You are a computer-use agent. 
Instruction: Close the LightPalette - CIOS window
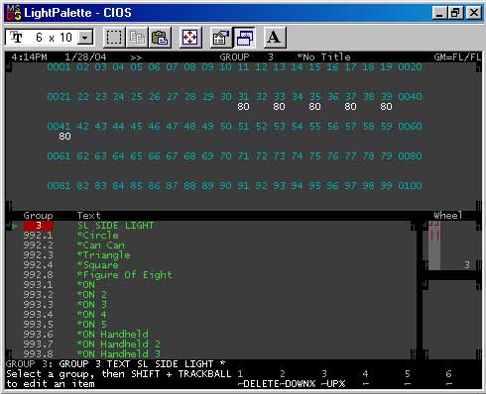pos(474,13)
